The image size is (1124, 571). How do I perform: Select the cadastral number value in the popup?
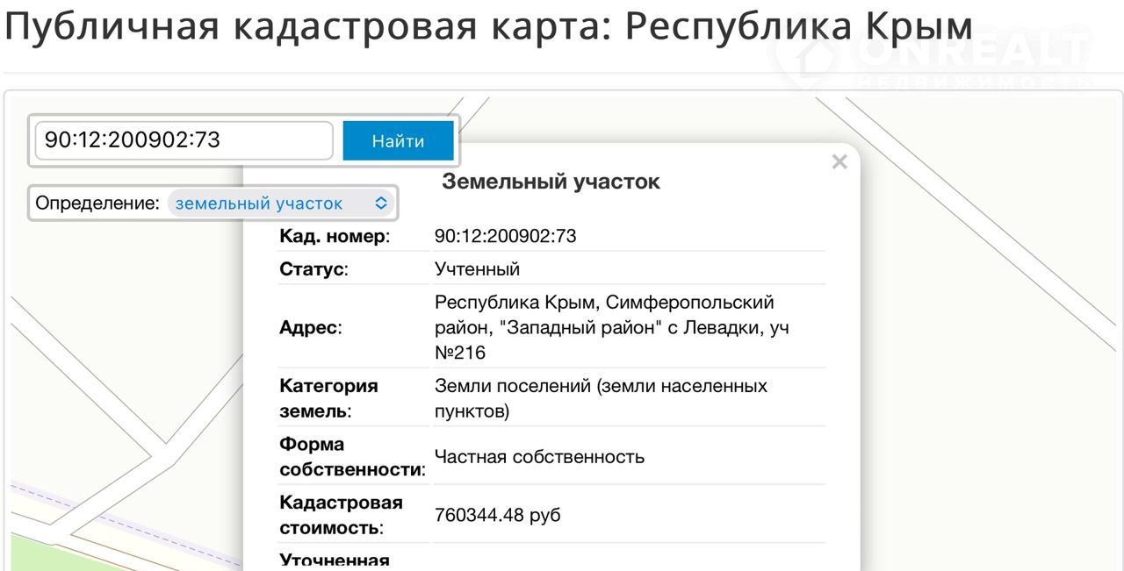tap(505, 236)
